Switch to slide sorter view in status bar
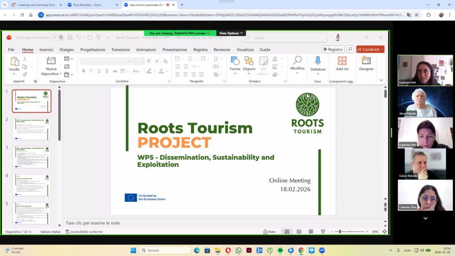The image size is (455, 256). coord(299,232)
